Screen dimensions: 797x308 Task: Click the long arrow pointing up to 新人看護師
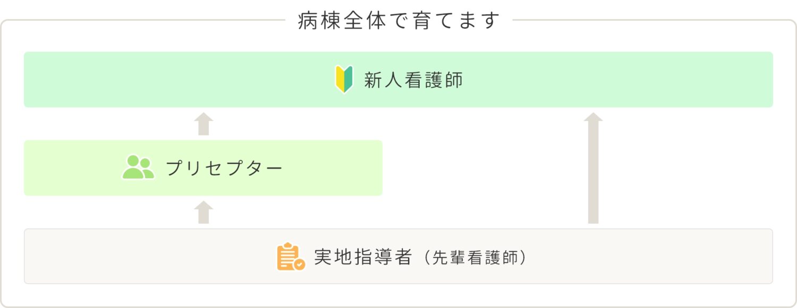(x=593, y=168)
